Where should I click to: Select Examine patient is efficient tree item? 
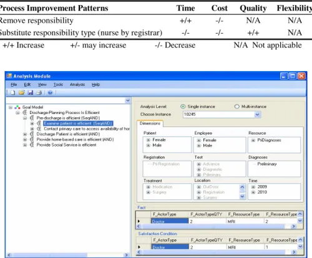click(x=78, y=123)
